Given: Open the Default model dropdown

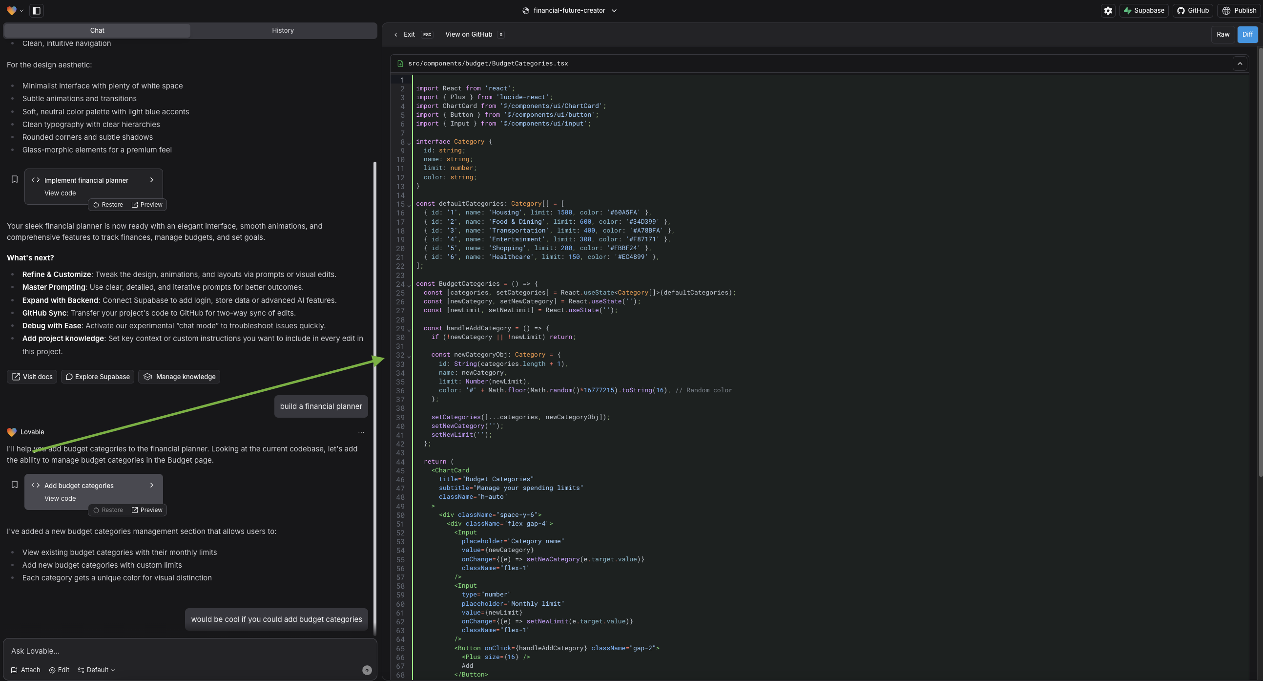Looking at the screenshot, I should [96, 670].
